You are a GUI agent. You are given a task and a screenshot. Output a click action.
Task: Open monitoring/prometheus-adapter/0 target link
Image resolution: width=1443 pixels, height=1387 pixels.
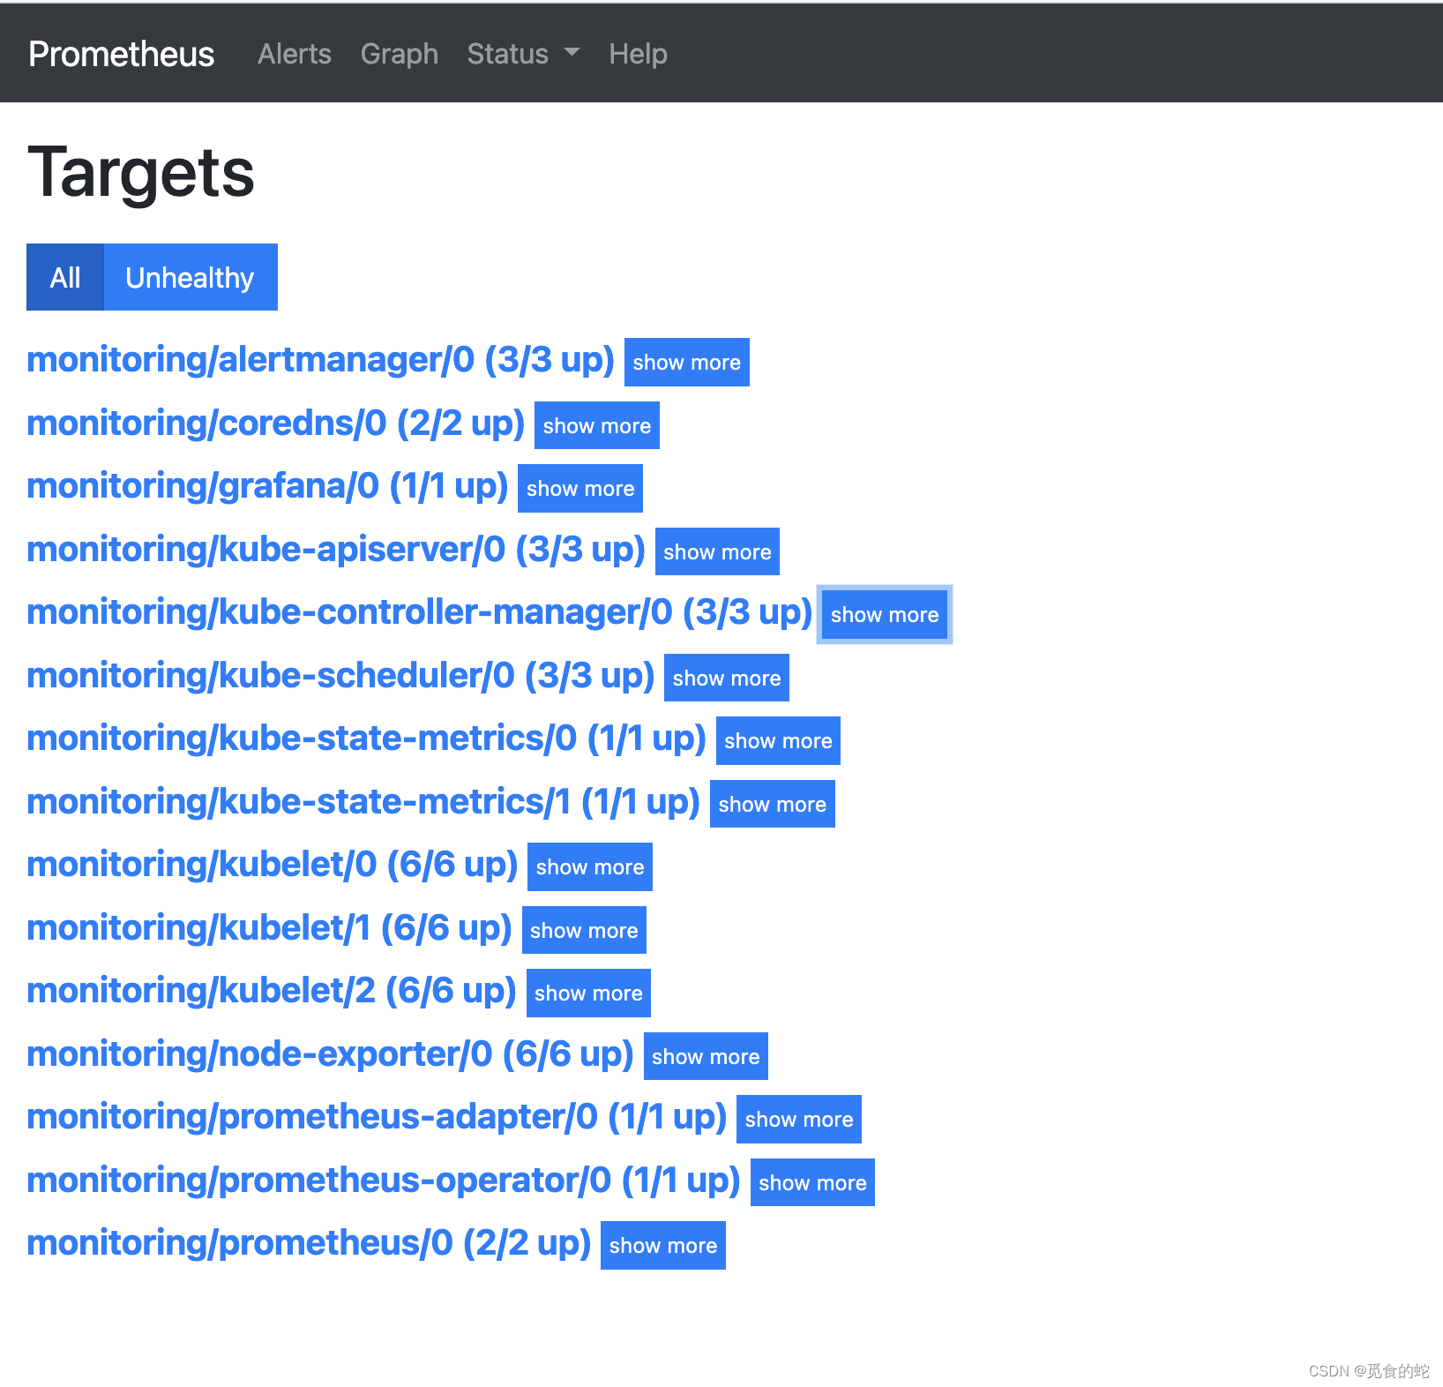[377, 1117]
